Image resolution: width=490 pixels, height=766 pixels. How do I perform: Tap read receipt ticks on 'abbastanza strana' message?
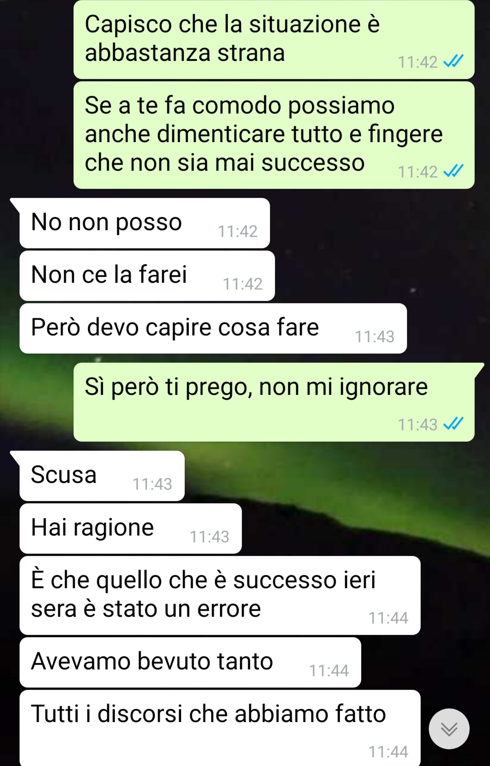pyautogui.click(x=453, y=61)
